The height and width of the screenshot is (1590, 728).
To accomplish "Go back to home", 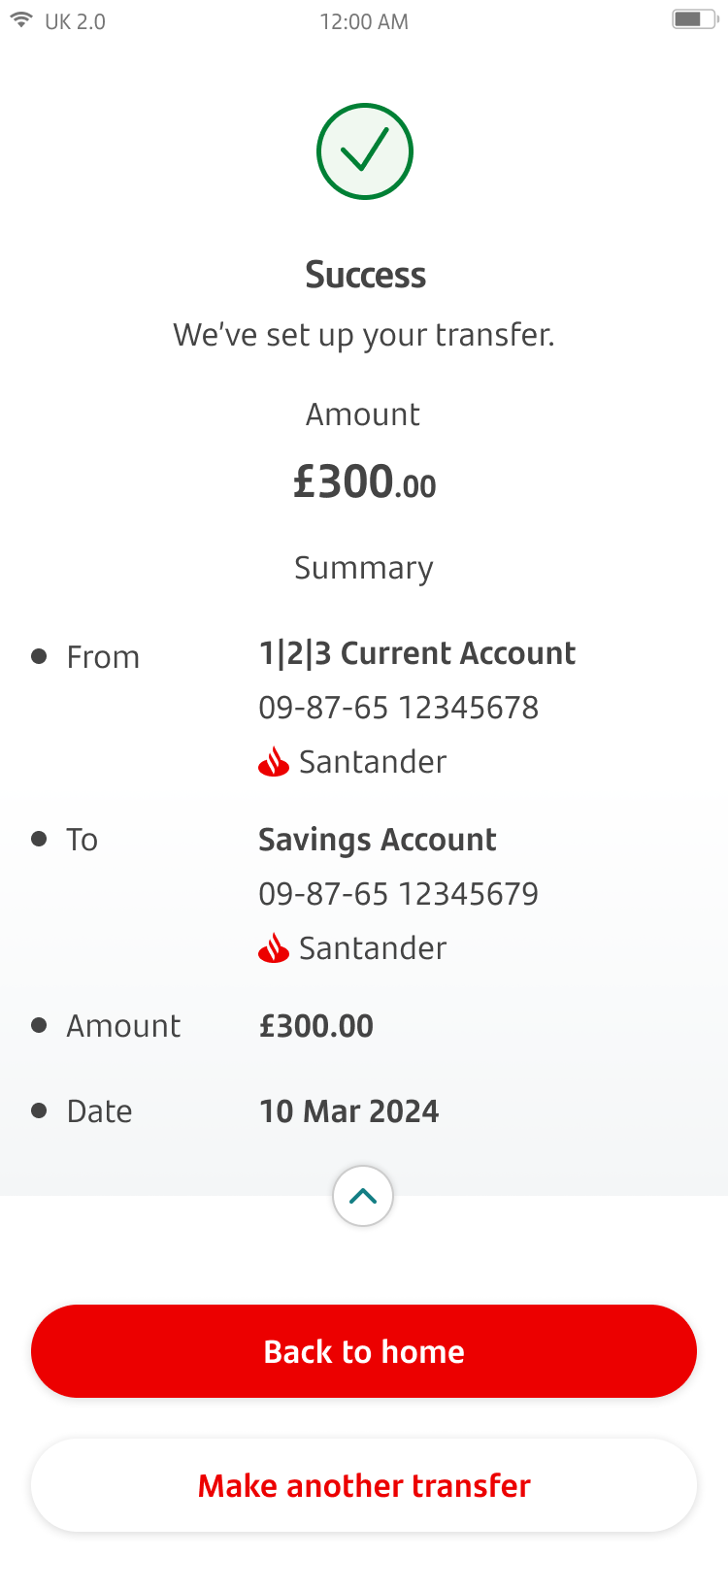I will click(364, 1351).
